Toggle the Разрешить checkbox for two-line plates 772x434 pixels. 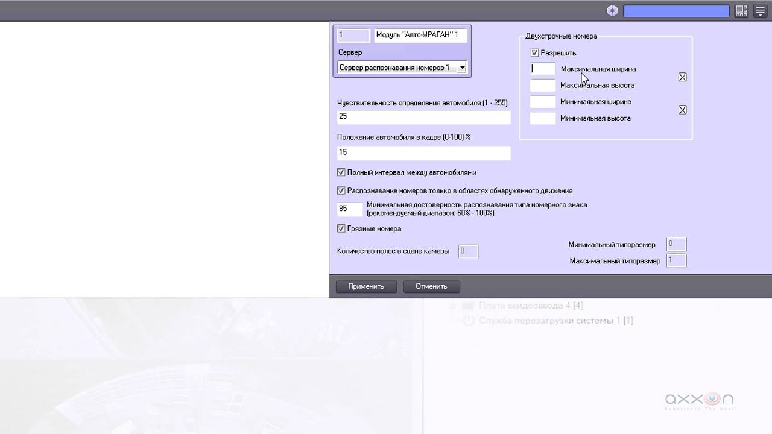coord(534,53)
